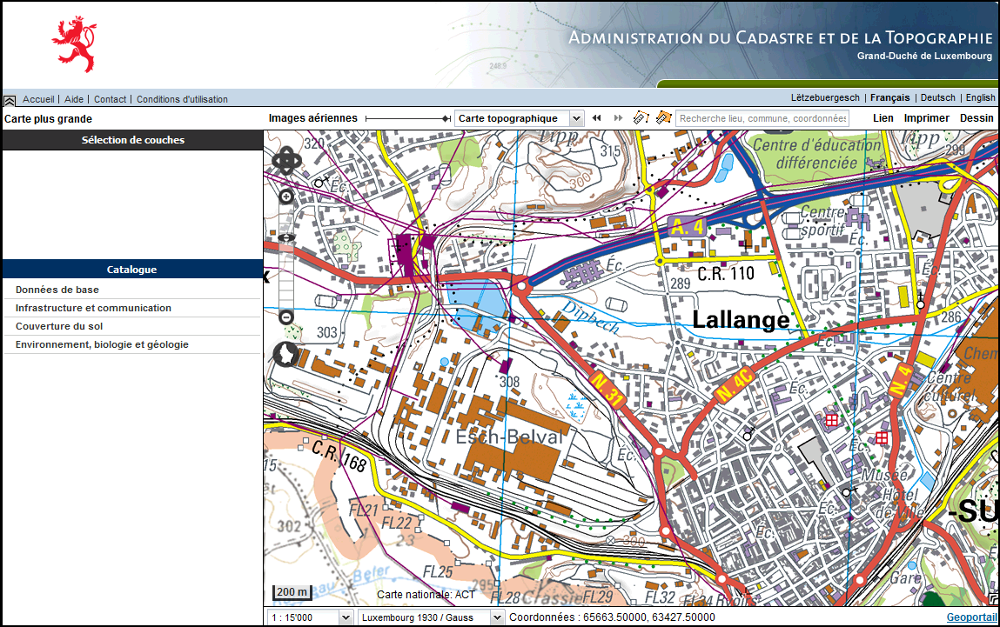Click the Luxembourg full-extent globe icon
Image resolution: width=1000 pixels, height=627 pixels.
(285, 355)
